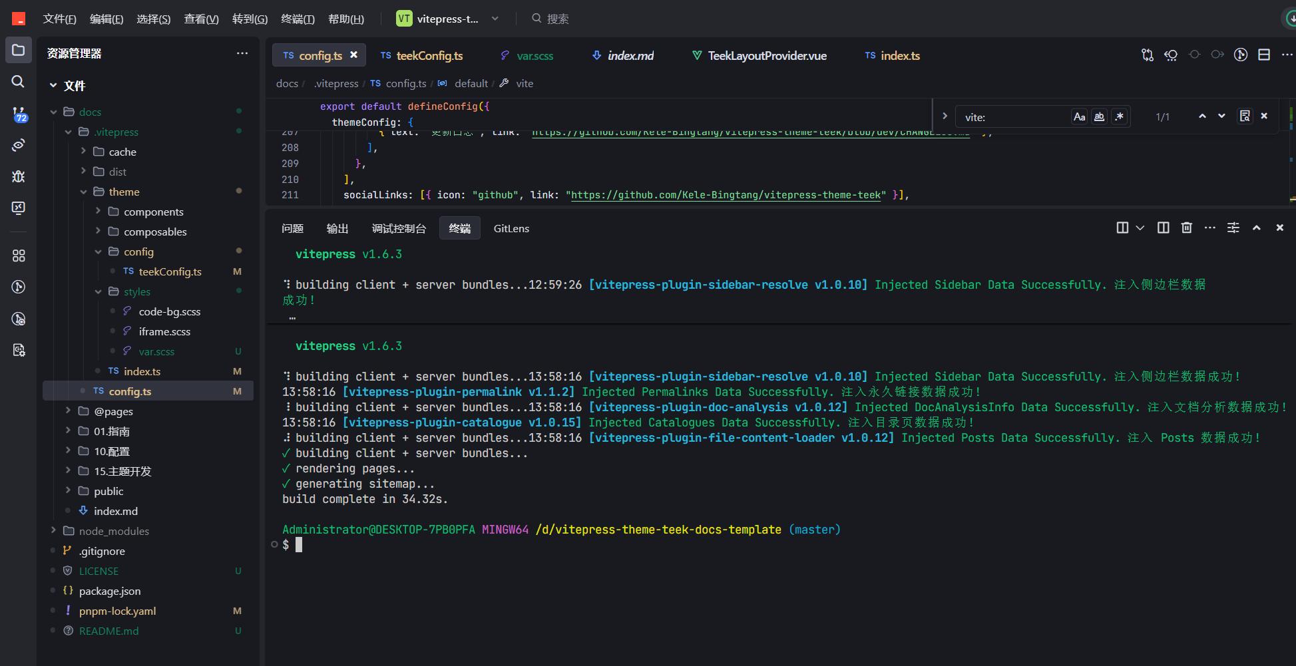Open the 终端(T) menu
This screenshot has width=1296, height=666.
click(298, 19)
